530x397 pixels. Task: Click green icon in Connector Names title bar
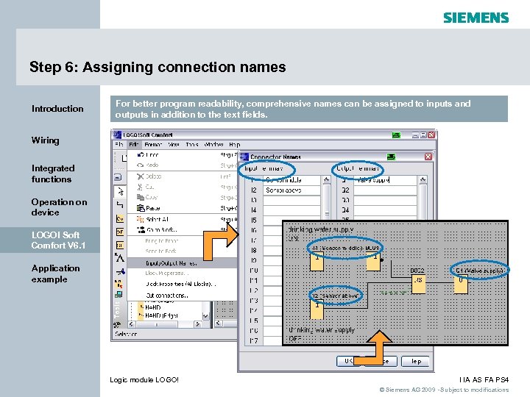coord(391,157)
